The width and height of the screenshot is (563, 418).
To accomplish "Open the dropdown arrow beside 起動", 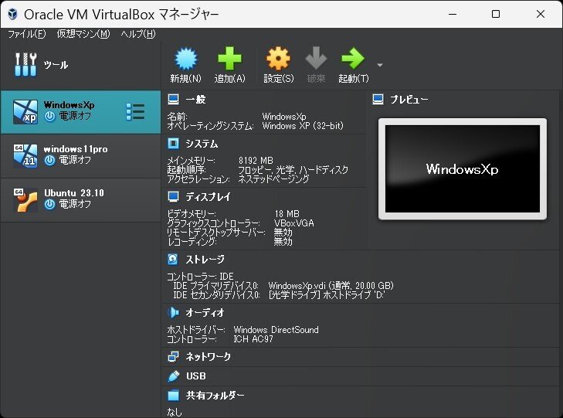I will click(x=380, y=65).
